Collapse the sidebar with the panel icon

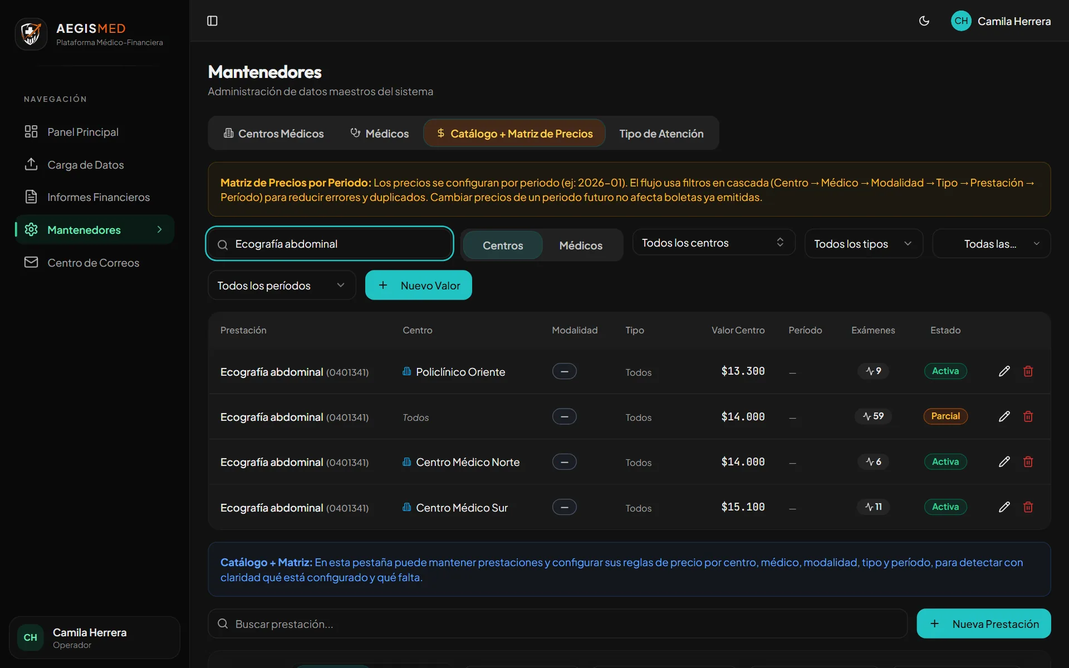point(212,21)
